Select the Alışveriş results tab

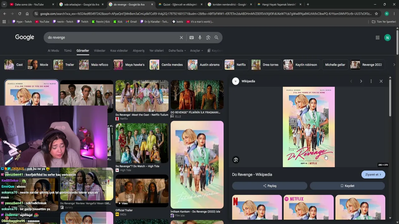pyautogui.click(x=139, y=51)
